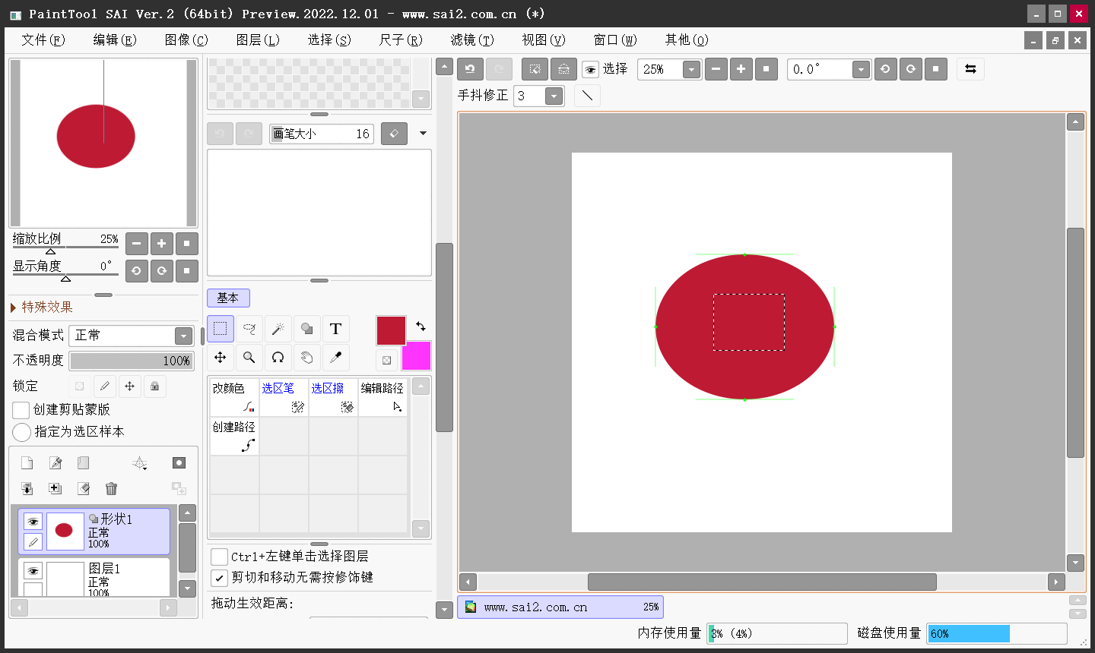Click the deselect icon in canvas toolbar

[x=535, y=69]
